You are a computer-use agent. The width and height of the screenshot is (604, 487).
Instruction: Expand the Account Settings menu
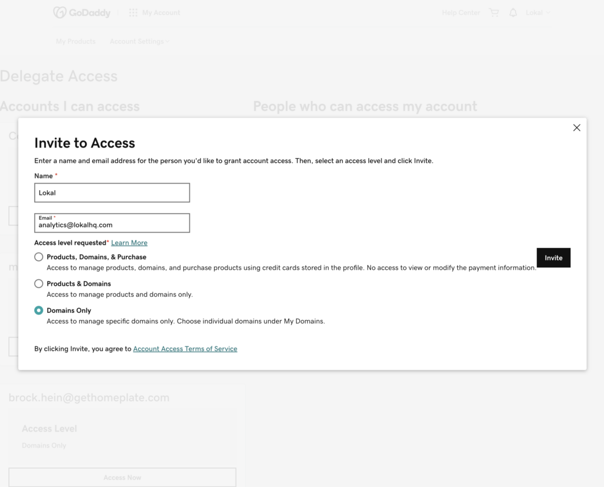click(139, 41)
